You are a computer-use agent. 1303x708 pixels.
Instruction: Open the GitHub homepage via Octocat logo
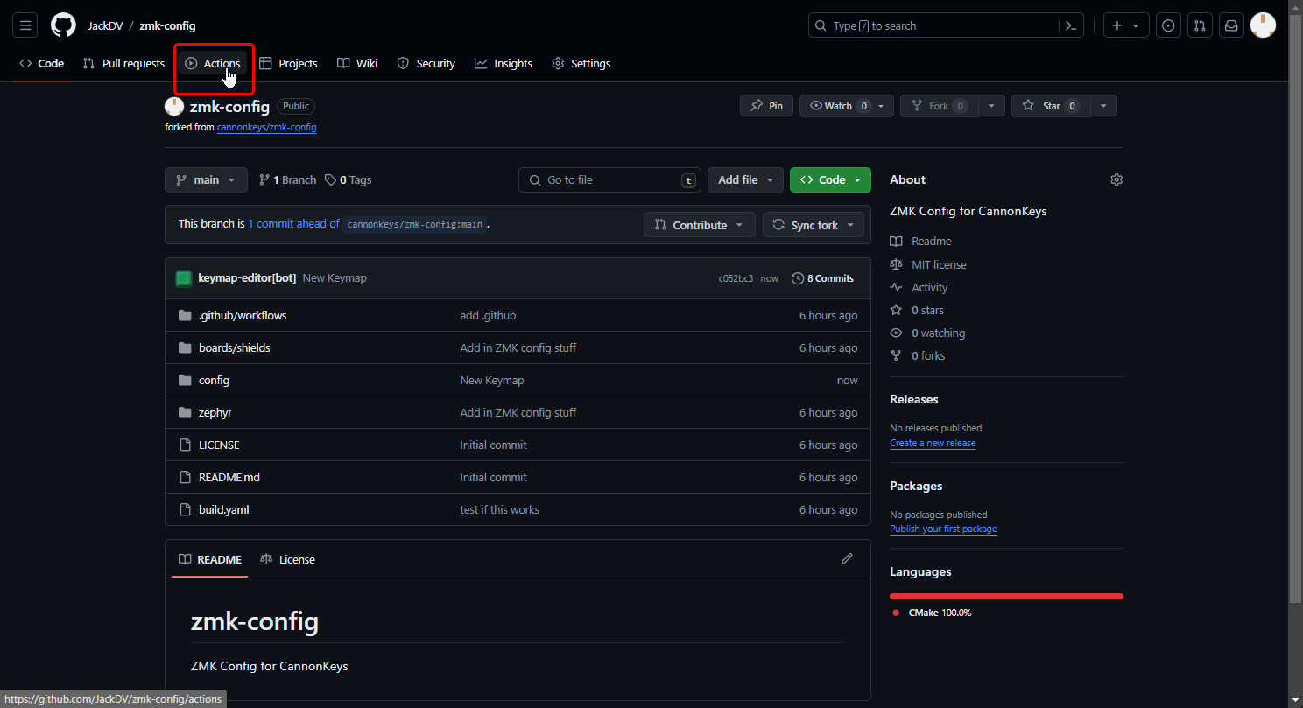point(63,25)
